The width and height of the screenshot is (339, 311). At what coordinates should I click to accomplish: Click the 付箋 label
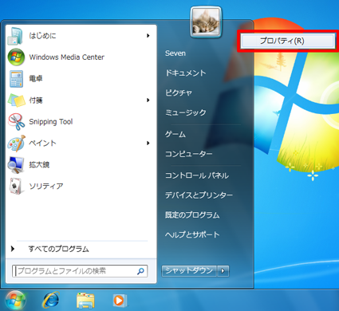tap(36, 100)
